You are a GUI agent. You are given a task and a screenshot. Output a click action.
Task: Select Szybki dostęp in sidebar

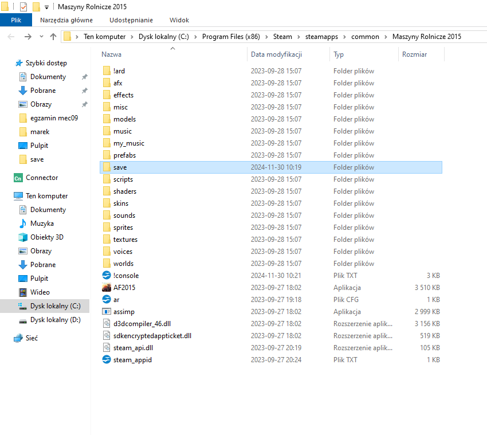pos(46,63)
